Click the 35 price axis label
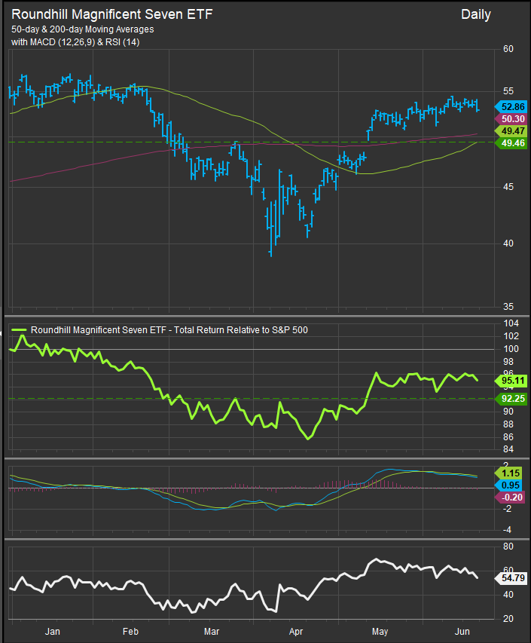The height and width of the screenshot is (643, 531). pos(508,307)
